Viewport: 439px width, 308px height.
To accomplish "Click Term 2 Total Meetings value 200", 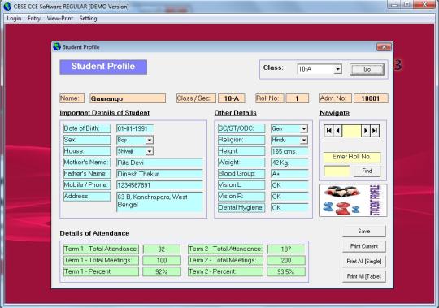I will [286, 260].
